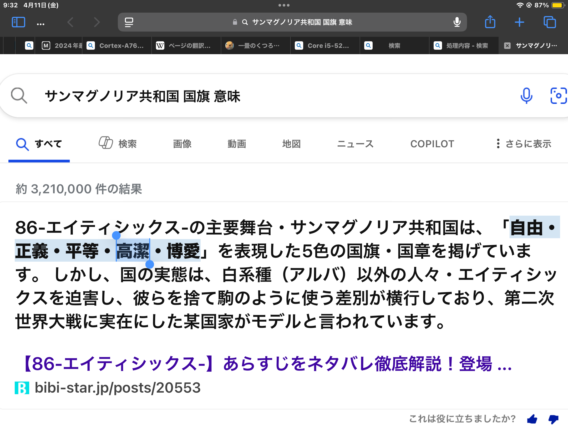
Task: Close the current サンマグノリ tab
Action: click(507, 46)
